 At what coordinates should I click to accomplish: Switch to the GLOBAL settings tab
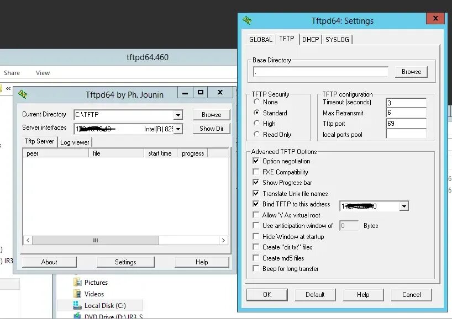tap(261, 39)
